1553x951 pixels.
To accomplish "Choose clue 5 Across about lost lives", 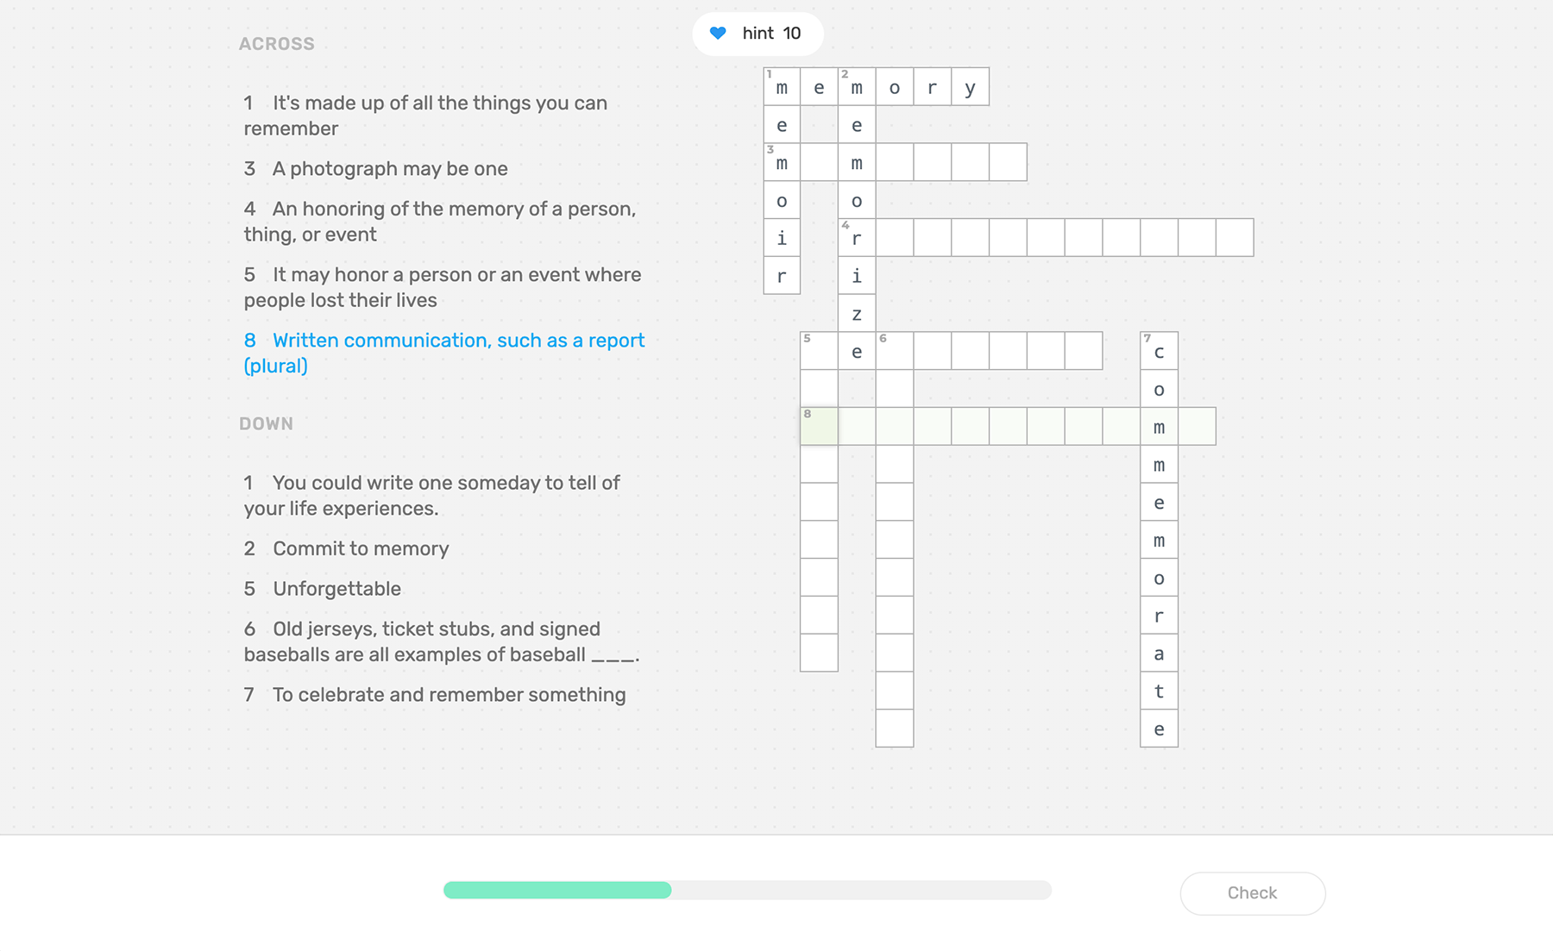I will point(443,287).
